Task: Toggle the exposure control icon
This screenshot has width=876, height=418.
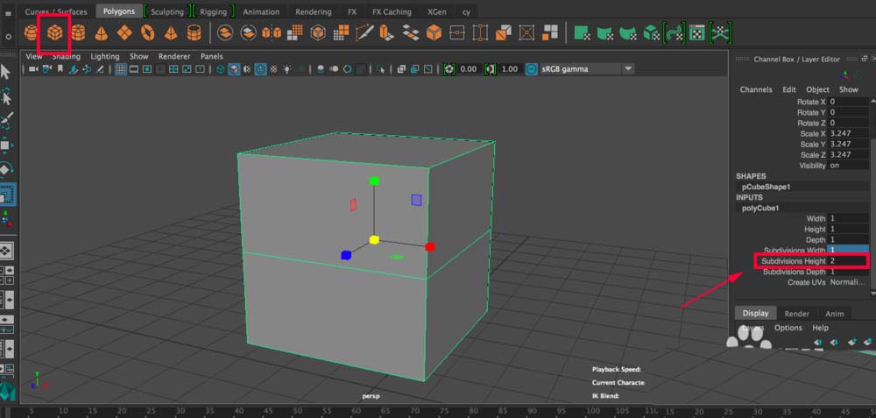Action: tap(449, 69)
